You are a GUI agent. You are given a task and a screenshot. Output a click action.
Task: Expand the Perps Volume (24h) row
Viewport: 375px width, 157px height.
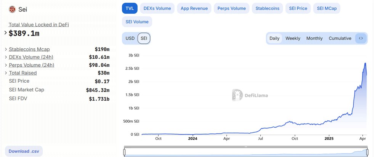6,65
